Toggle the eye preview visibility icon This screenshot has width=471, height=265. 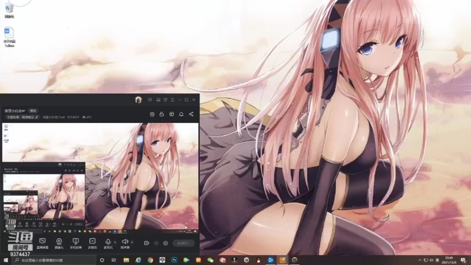(x=156, y=243)
